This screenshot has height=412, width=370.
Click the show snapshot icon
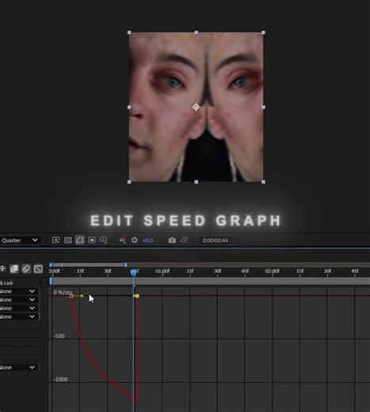[x=184, y=240]
